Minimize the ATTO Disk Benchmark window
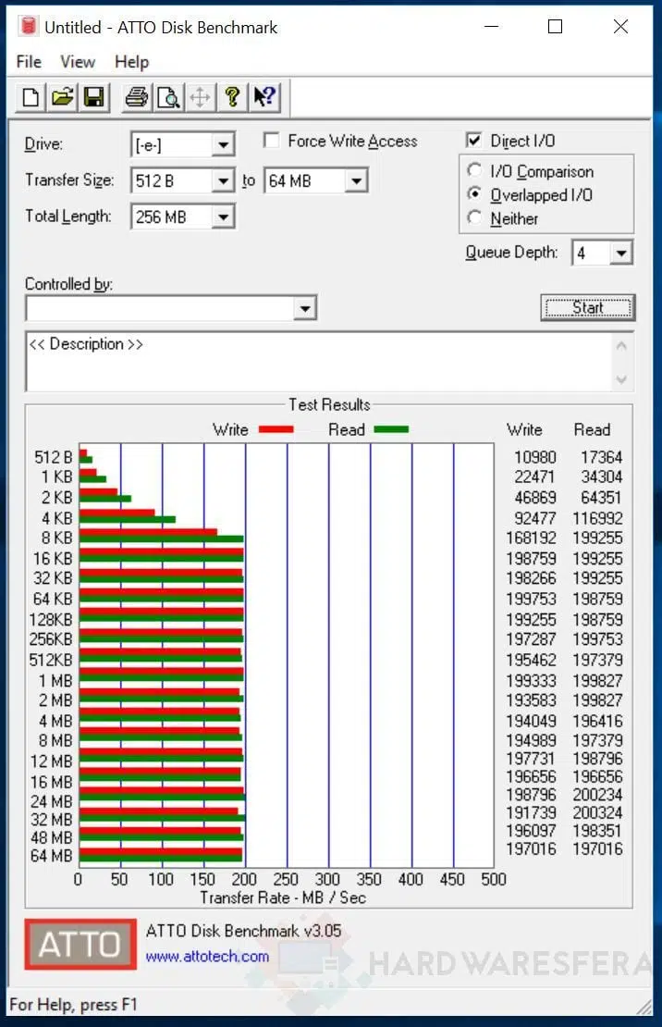This screenshot has width=662, height=1027. click(x=492, y=26)
